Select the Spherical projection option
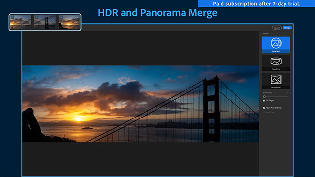 coord(276,45)
